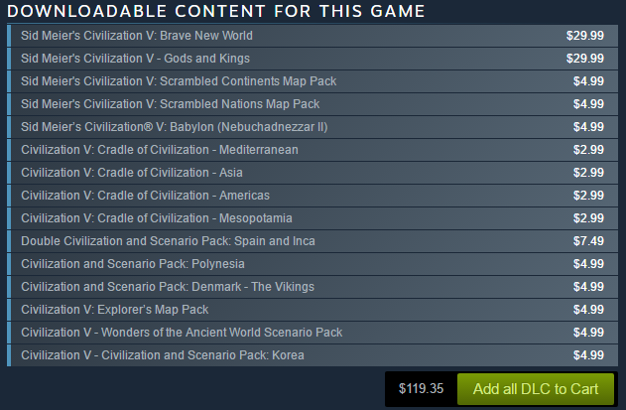626x410 pixels.
Task: Open Cradle of Civilization - Mediterranean
Action: [160, 150]
